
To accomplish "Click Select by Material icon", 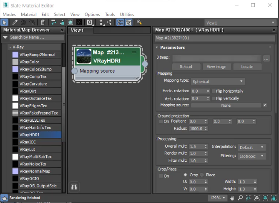I will point(139,23).
